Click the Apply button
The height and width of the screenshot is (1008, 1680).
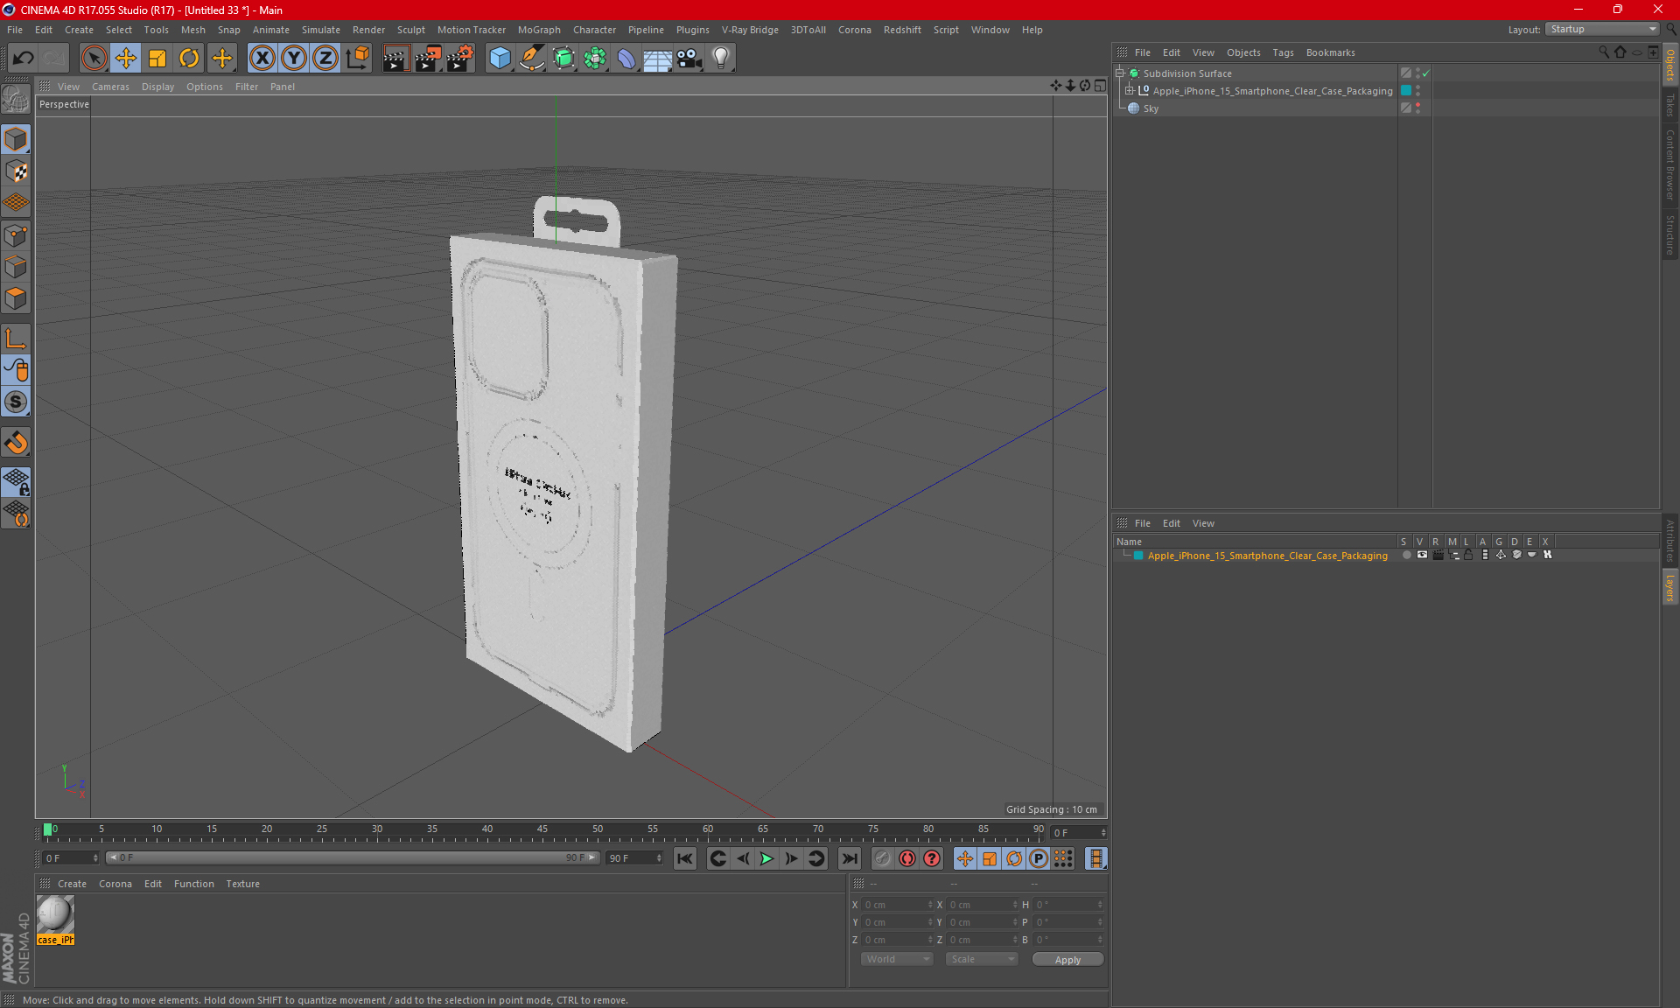coord(1067,960)
